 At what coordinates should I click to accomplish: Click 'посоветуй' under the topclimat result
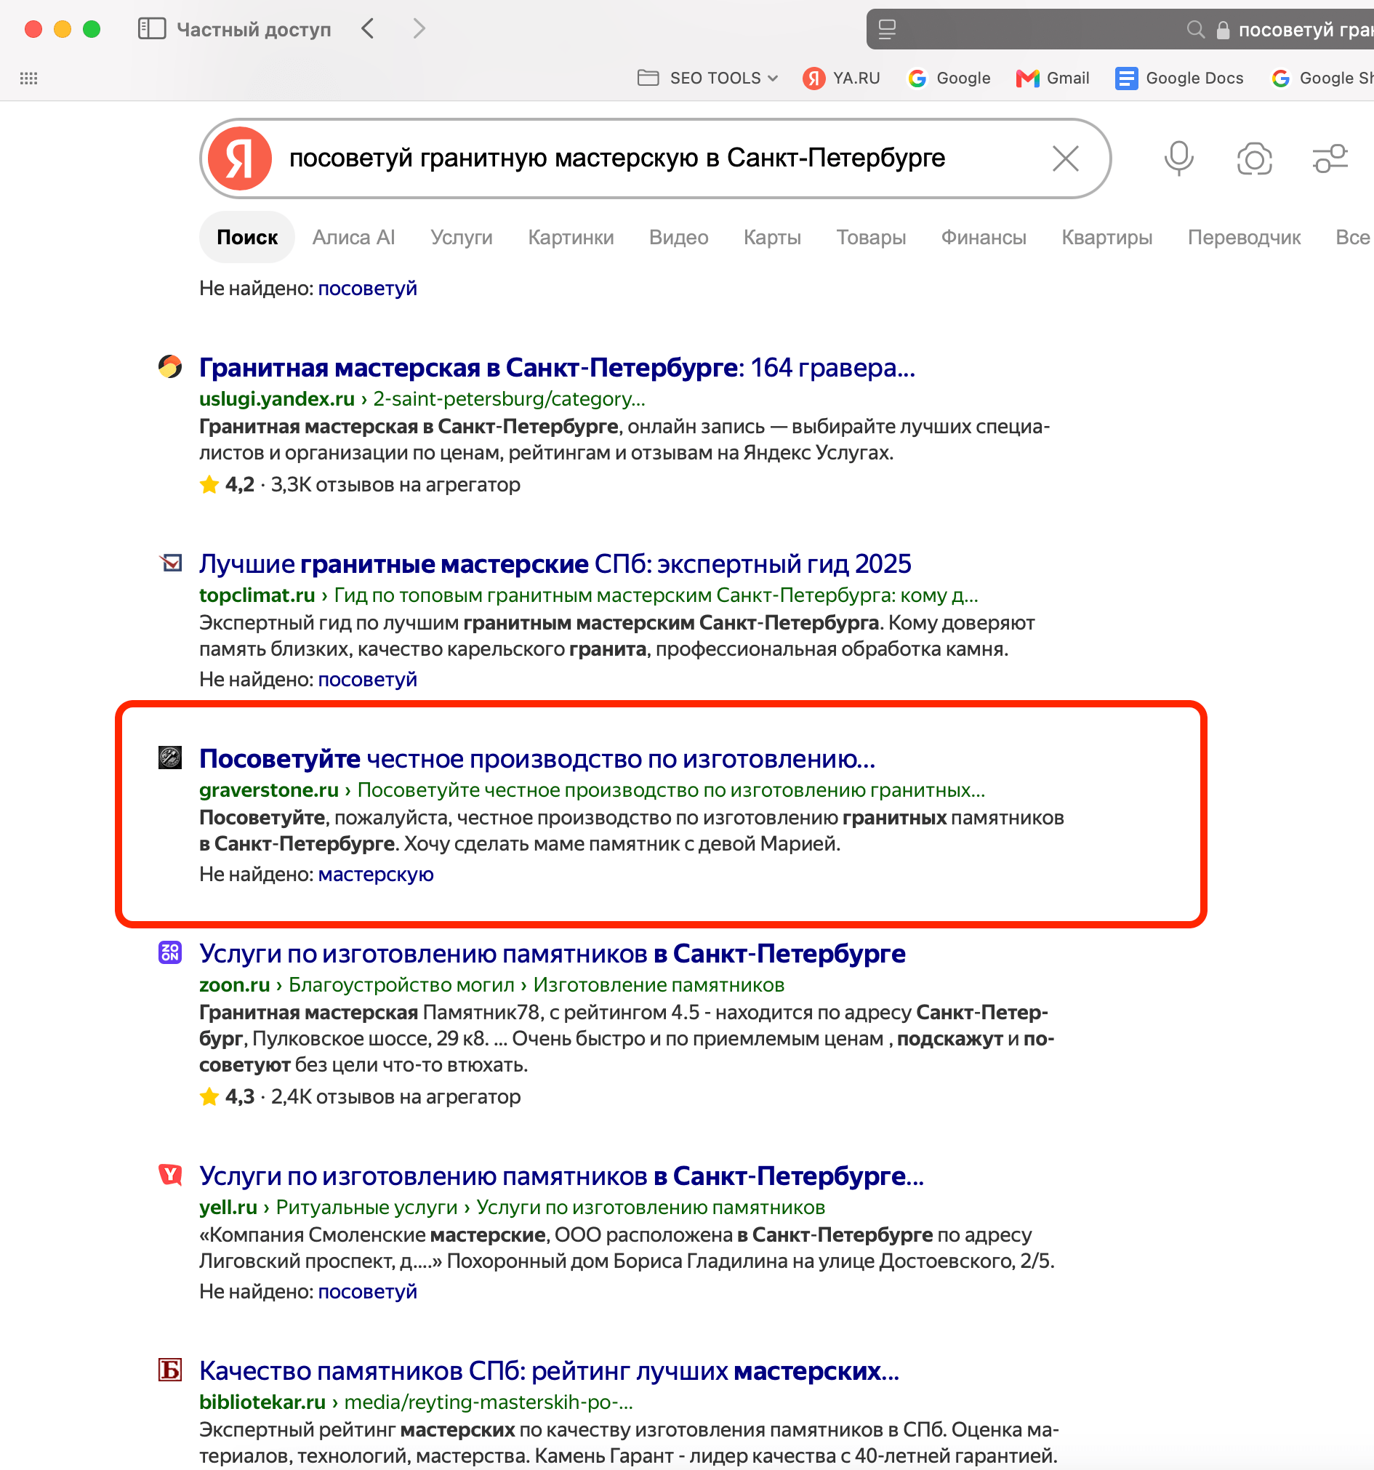coord(367,680)
